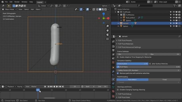Switch to wireframe viewport shading
The height and width of the screenshot is (102, 182).
coord(97,9)
